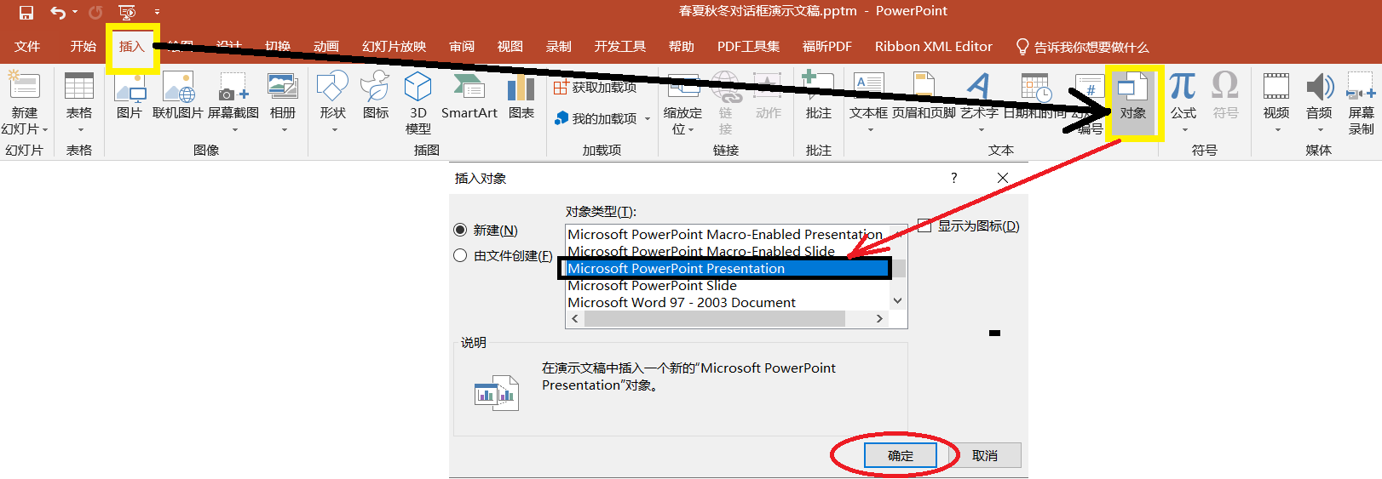
Task: Start slideshow from beginning icon in title bar
Action: click(127, 12)
